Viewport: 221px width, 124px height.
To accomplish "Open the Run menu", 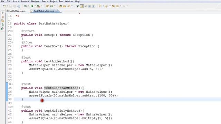I will pos(61,1).
